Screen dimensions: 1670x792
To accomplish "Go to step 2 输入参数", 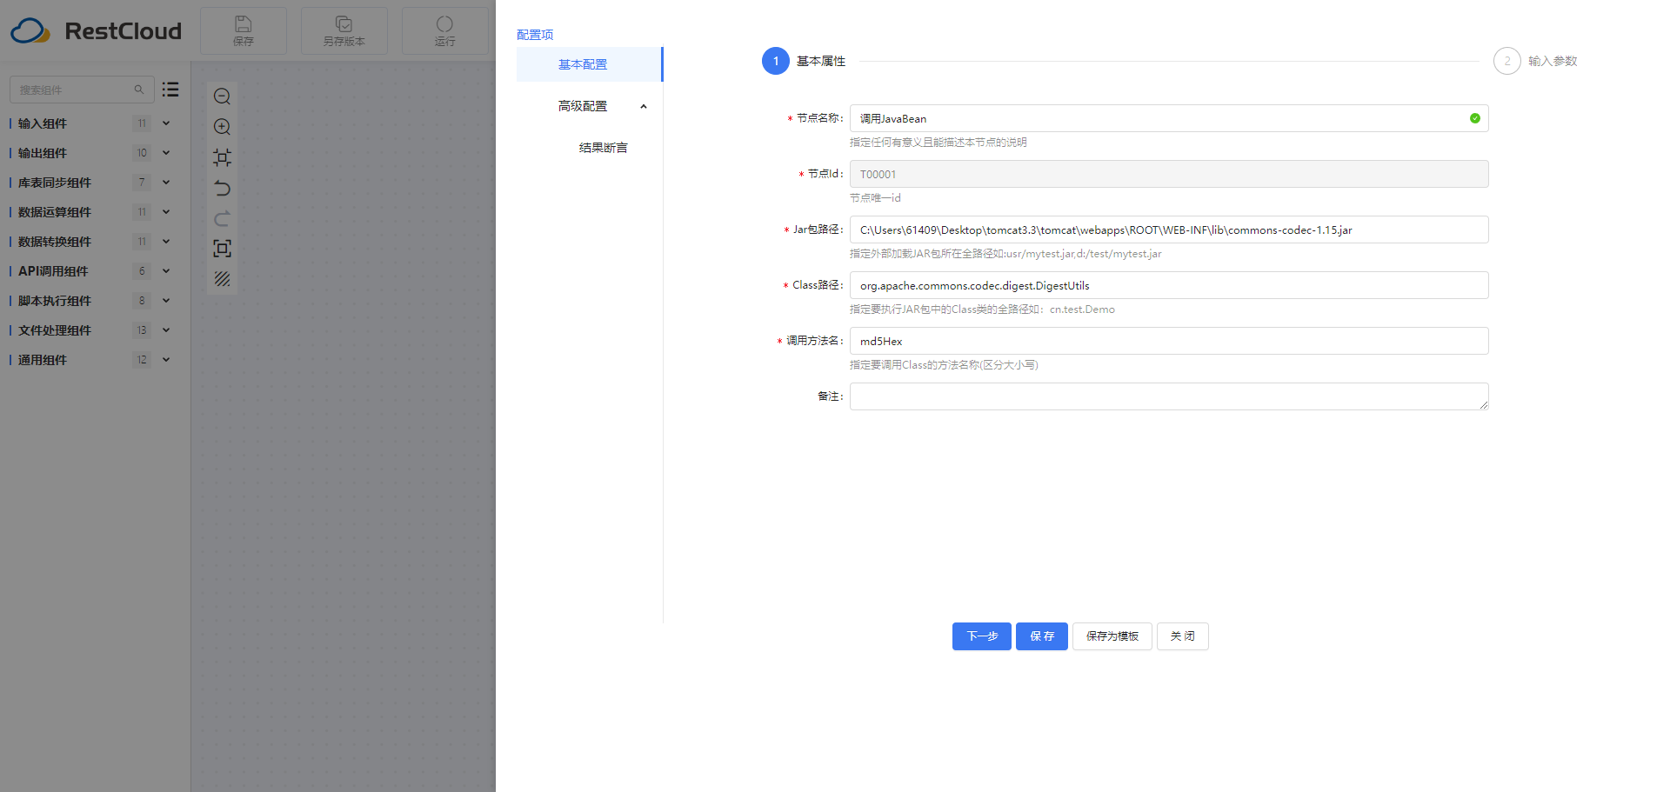I will coord(1535,61).
